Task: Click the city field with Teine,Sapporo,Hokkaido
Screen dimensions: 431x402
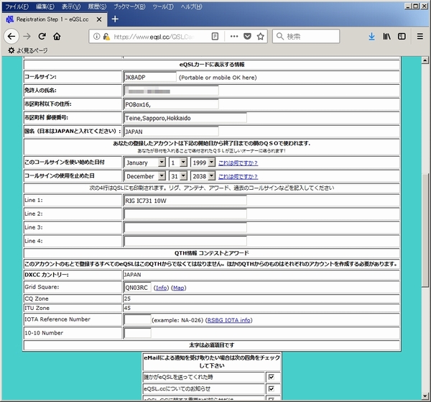Action: 185,118
